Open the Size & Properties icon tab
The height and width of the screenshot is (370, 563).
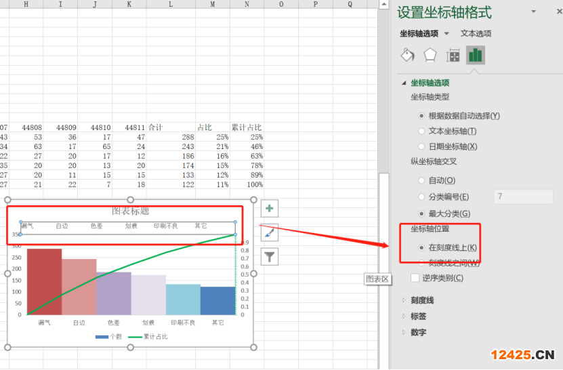click(x=453, y=55)
